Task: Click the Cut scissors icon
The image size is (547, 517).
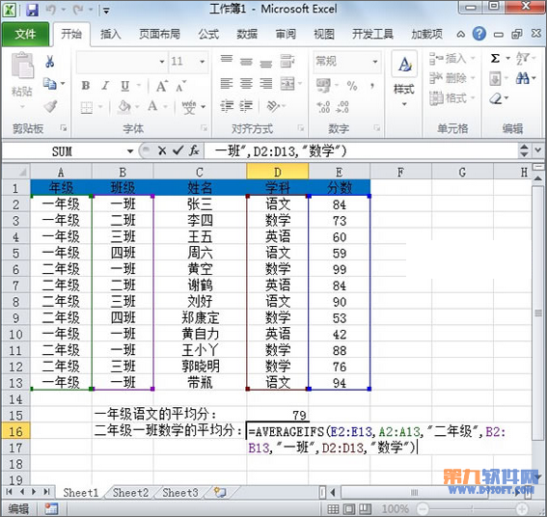Action: [50, 62]
